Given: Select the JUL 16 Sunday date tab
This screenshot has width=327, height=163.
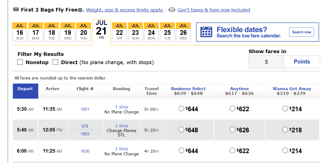Looking at the screenshot, I should (20, 32).
